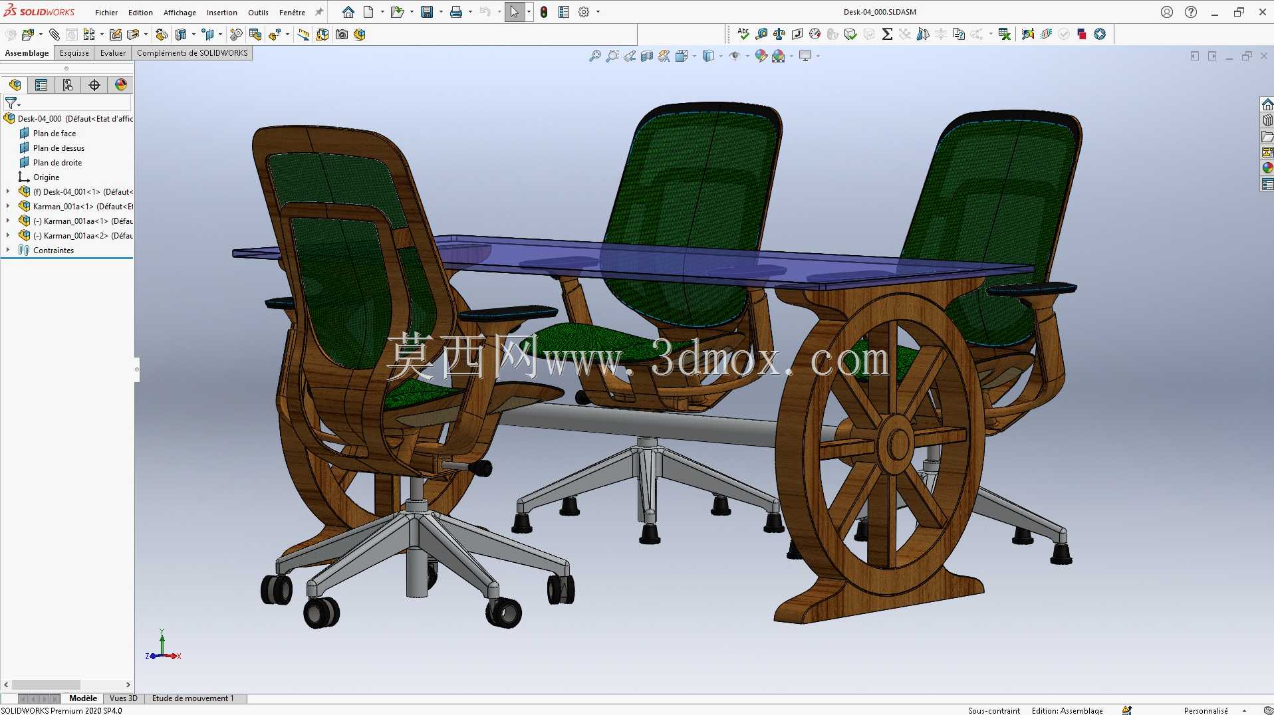
Task: Open Mass Properties scale icon
Action: 779,34
